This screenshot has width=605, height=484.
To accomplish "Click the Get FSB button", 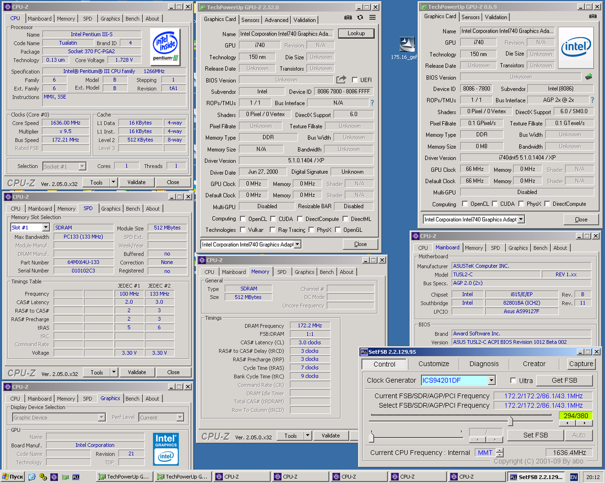I will pos(564,380).
